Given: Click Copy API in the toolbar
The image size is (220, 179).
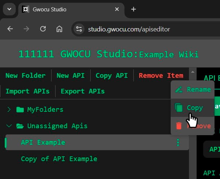Looking at the screenshot, I should (112, 76).
